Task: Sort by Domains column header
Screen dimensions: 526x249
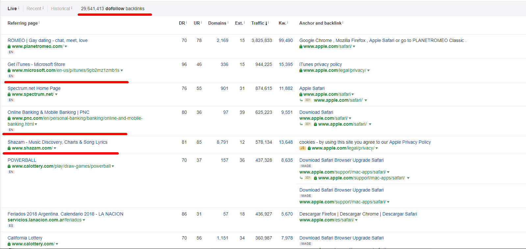Action: [x=217, y=23]
